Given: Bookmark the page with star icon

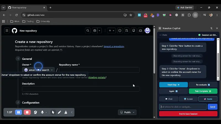Looking at the screenshot, I should 131,15.
